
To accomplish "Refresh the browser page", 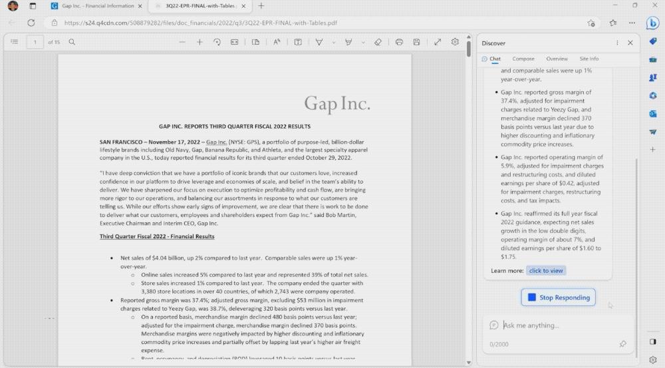I will (31, 23).
